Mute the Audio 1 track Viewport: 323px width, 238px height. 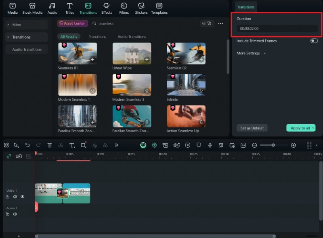[15, 214]
